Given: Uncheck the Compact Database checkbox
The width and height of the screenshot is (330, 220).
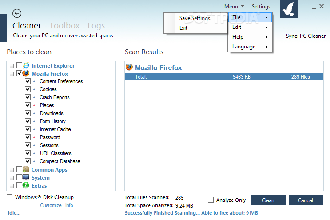Looking at the screenshot, I should (28, 161).
